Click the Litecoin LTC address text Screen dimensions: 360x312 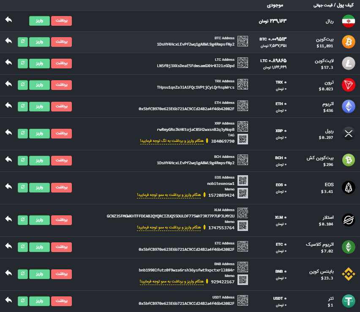tap(196, 66)
